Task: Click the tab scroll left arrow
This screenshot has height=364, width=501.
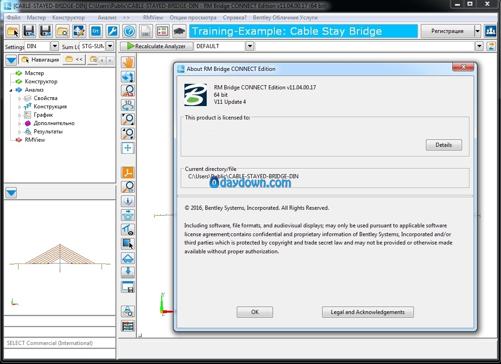Action: (x=102, y=60)
